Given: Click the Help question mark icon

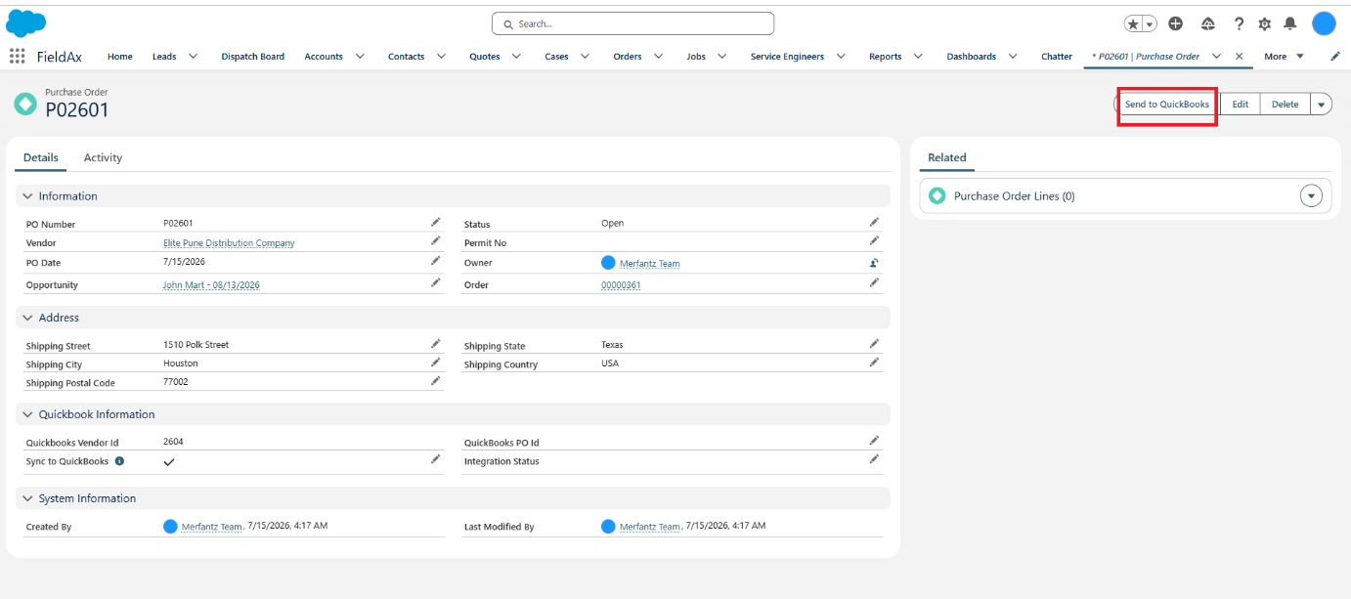Looking at the screenshot, I should [x=1239, y=23].
